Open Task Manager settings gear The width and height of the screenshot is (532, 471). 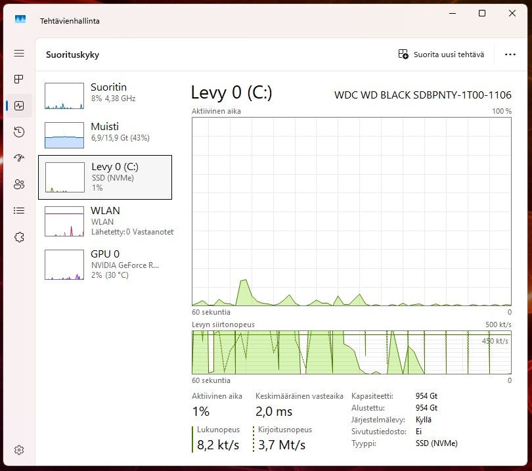[19, 450]
